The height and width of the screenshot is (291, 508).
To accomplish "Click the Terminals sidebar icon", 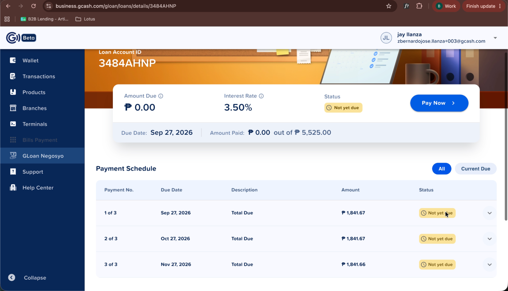I will coord(13,124).
